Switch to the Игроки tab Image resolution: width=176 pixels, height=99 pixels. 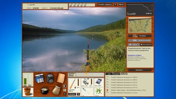[x=117, y=74]
